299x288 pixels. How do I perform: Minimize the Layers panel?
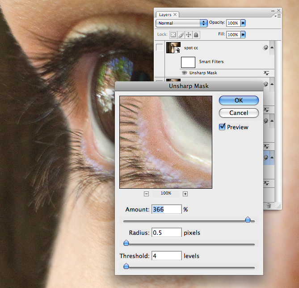pos(273,11)
